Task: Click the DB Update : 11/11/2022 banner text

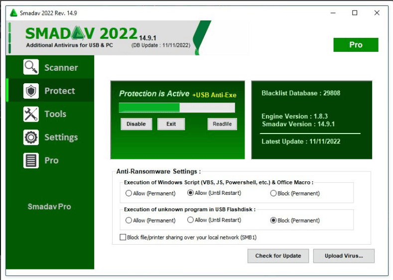Action: pyautogui.click(x=161, y=45)
